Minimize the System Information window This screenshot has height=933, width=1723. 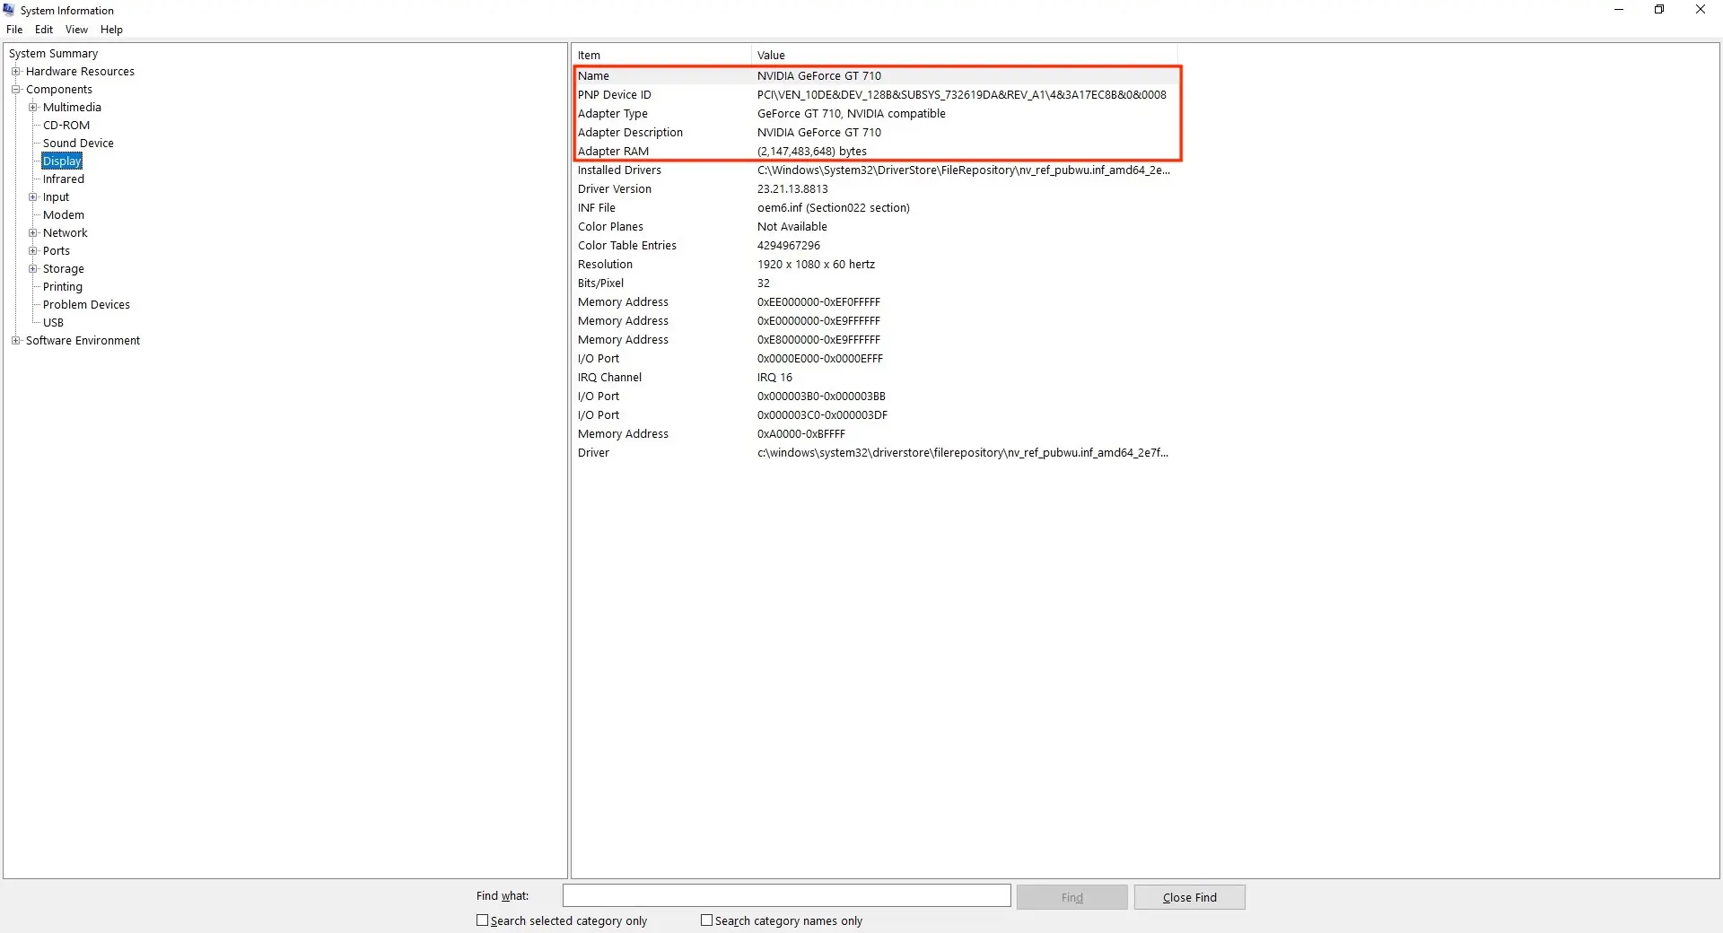coord(1619,10)
